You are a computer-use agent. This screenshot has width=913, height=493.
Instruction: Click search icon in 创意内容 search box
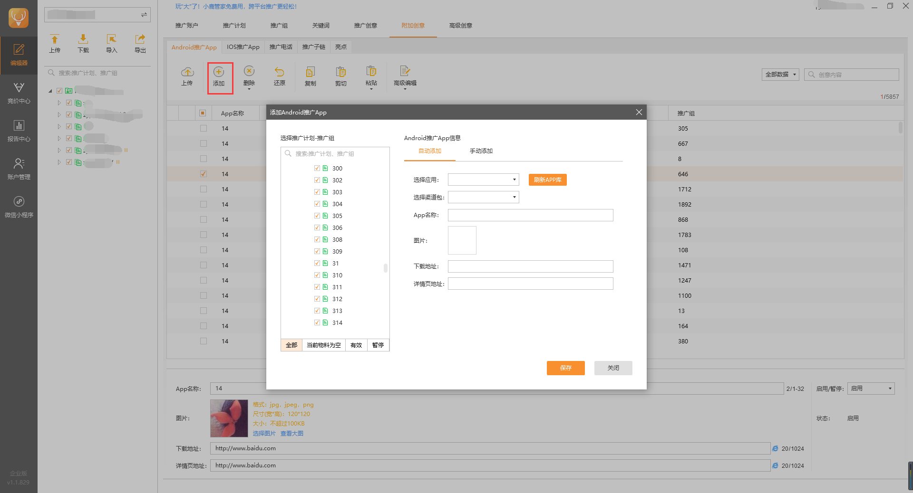[x=812, y=75]
